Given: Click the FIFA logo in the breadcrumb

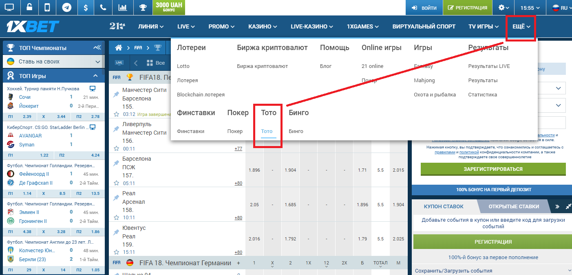Looking at the screenshot, I should coord(138,48).
